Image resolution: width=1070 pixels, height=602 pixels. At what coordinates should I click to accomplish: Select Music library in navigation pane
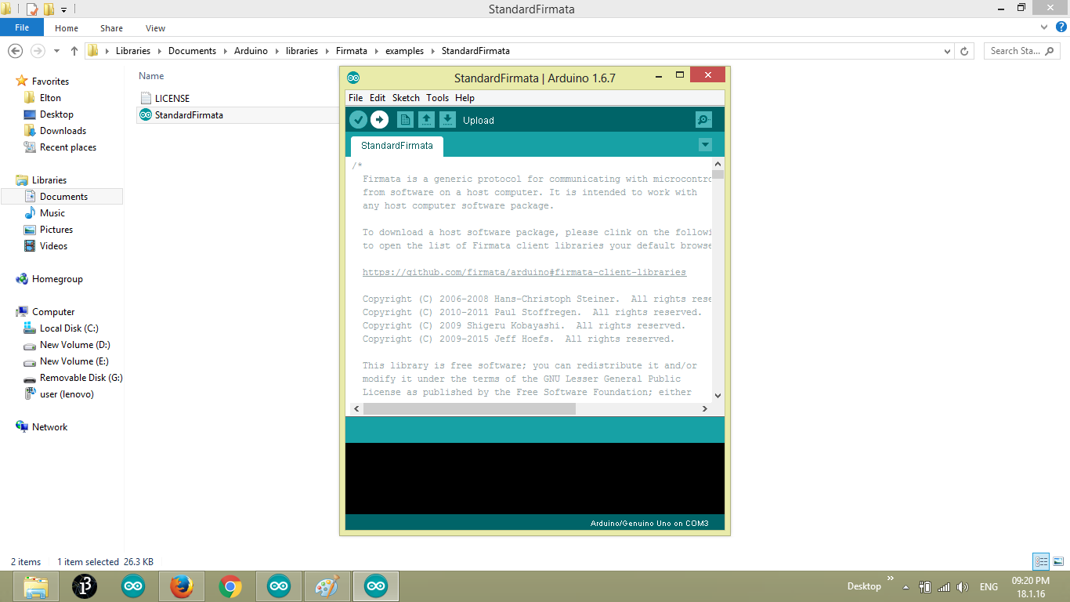[52, 213]
